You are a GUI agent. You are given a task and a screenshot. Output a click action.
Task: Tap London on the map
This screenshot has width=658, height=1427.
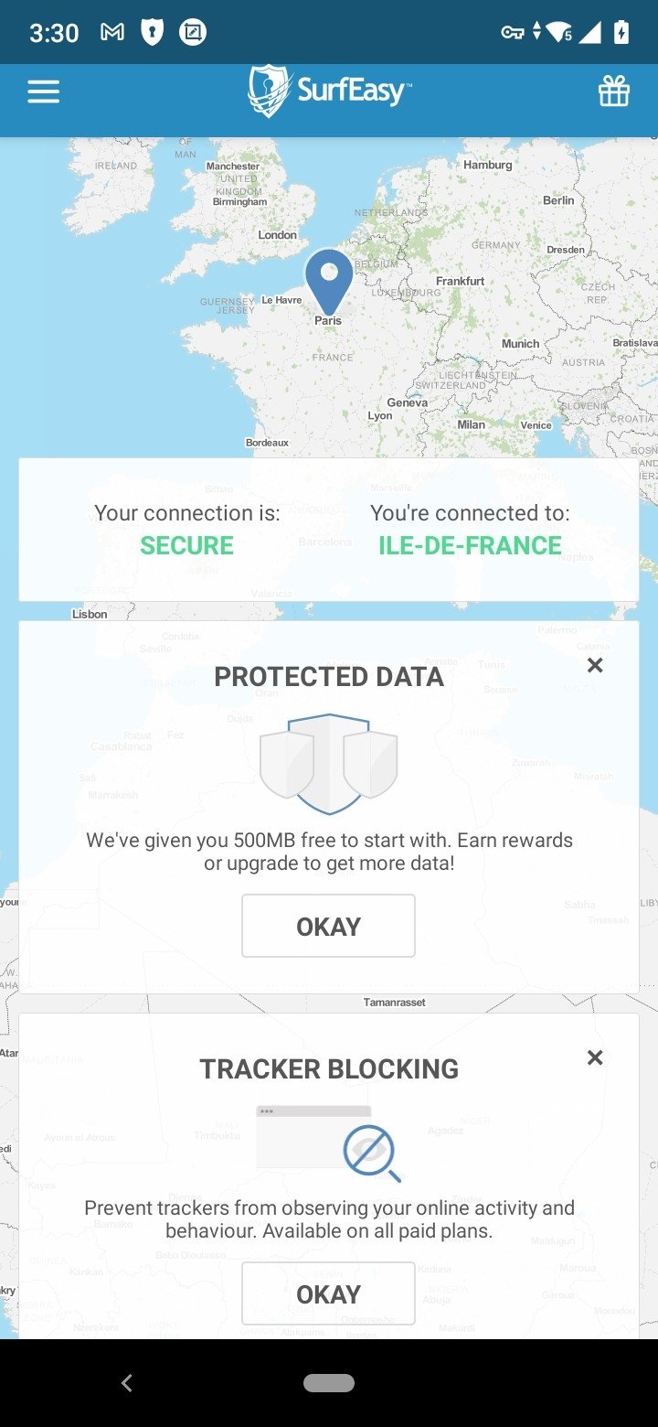[x=277, y=235]
